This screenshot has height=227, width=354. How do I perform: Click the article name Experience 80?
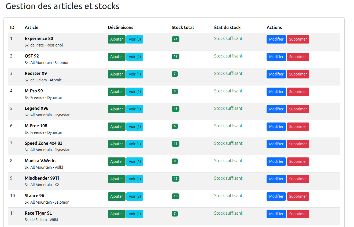coord(39,38)
